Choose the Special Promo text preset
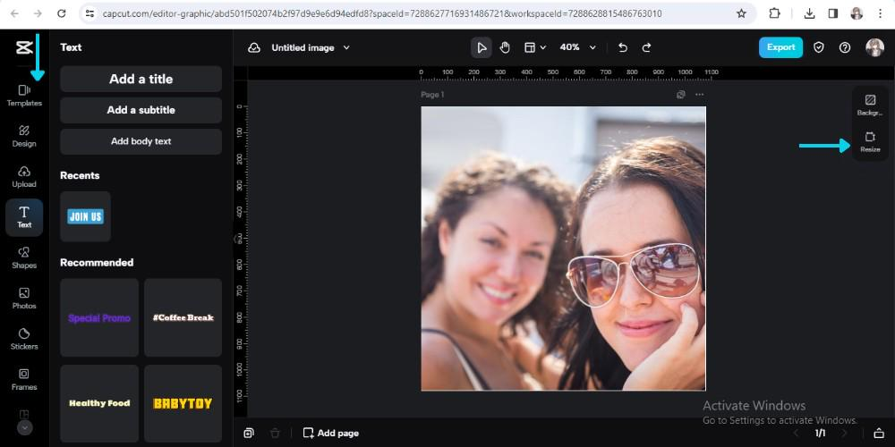This screenshot has height=447, width=895. click(99, 317)
